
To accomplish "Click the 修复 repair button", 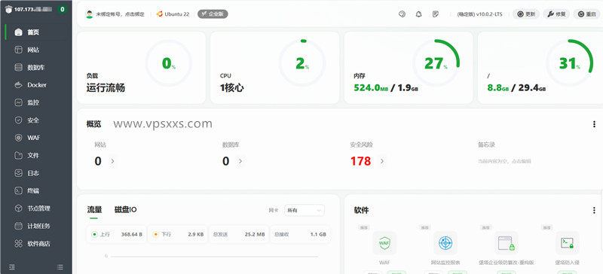I will (x=556, y=14).
